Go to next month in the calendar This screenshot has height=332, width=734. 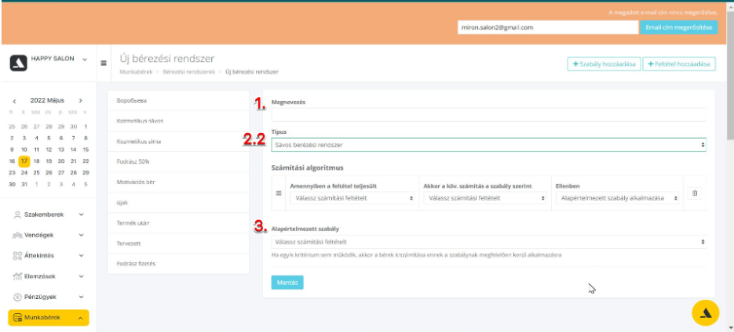point(80,101)
